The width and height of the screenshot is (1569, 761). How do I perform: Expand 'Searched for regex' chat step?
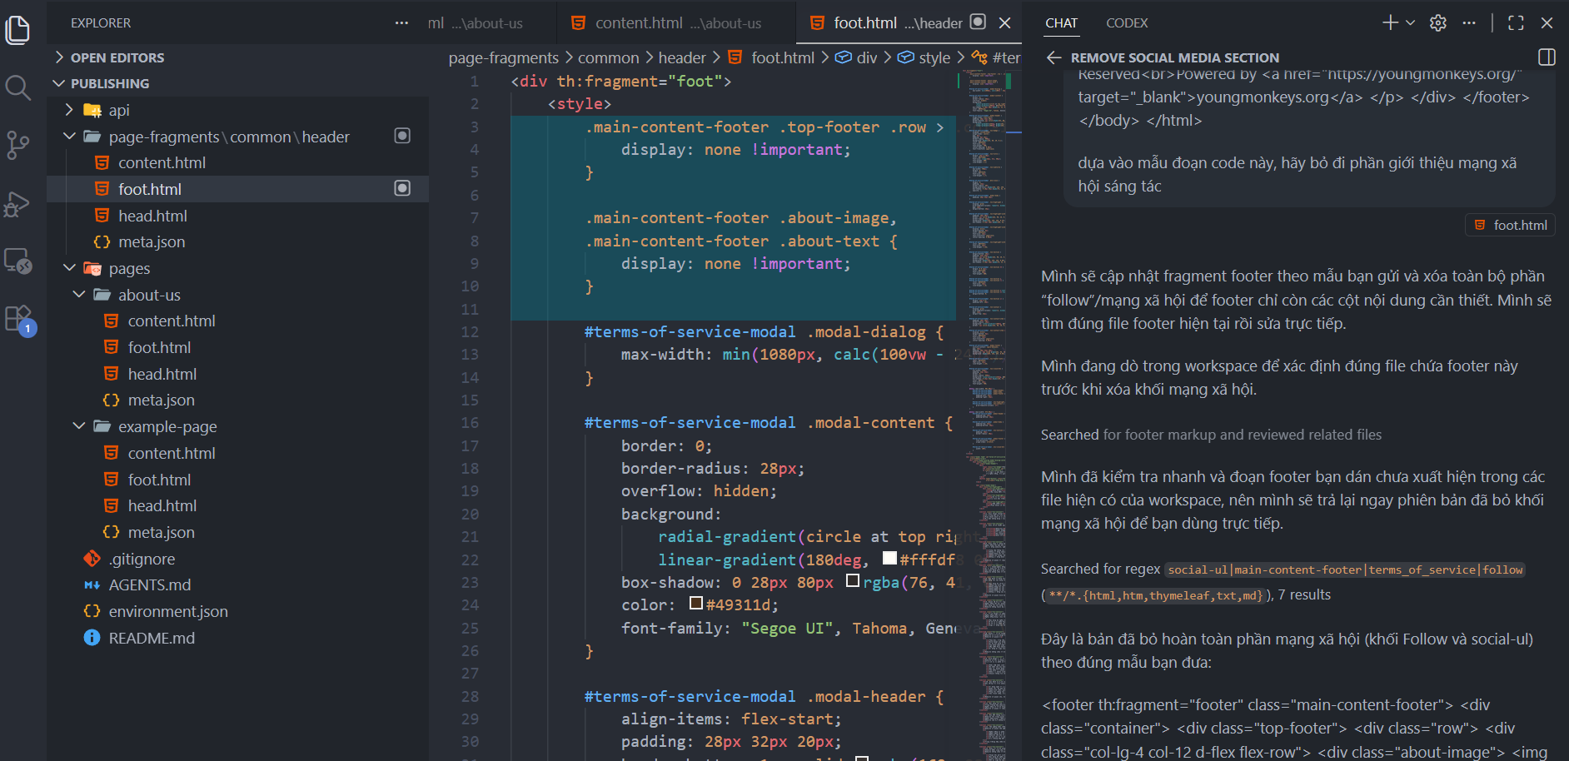[x=1283, y=581]
